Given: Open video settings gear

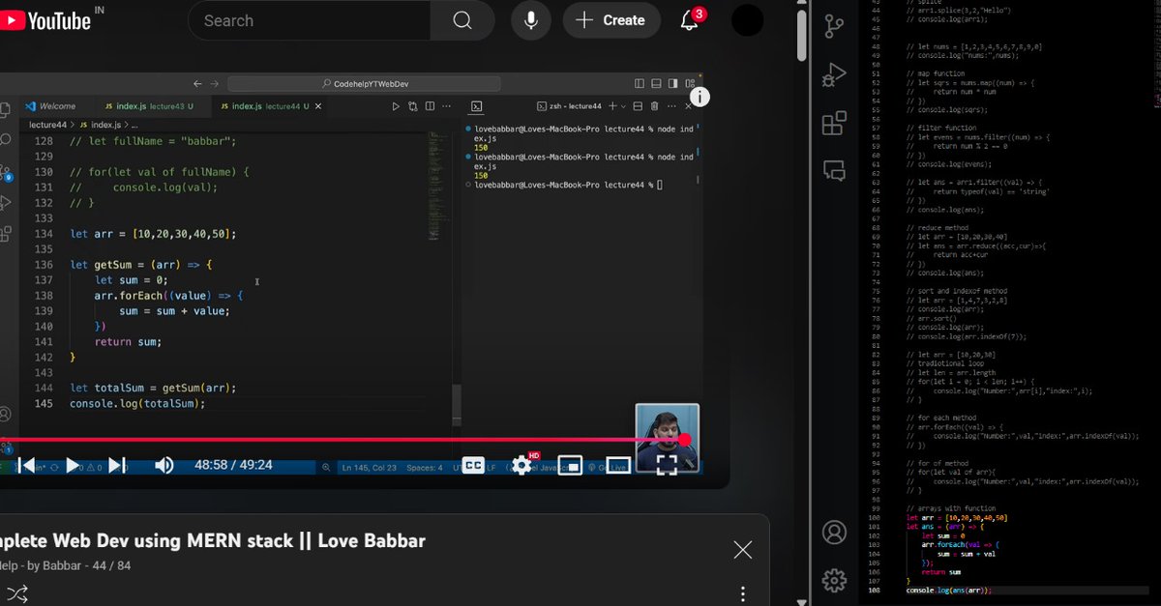Looking at the screenshot, I should (x=521, y=466).
